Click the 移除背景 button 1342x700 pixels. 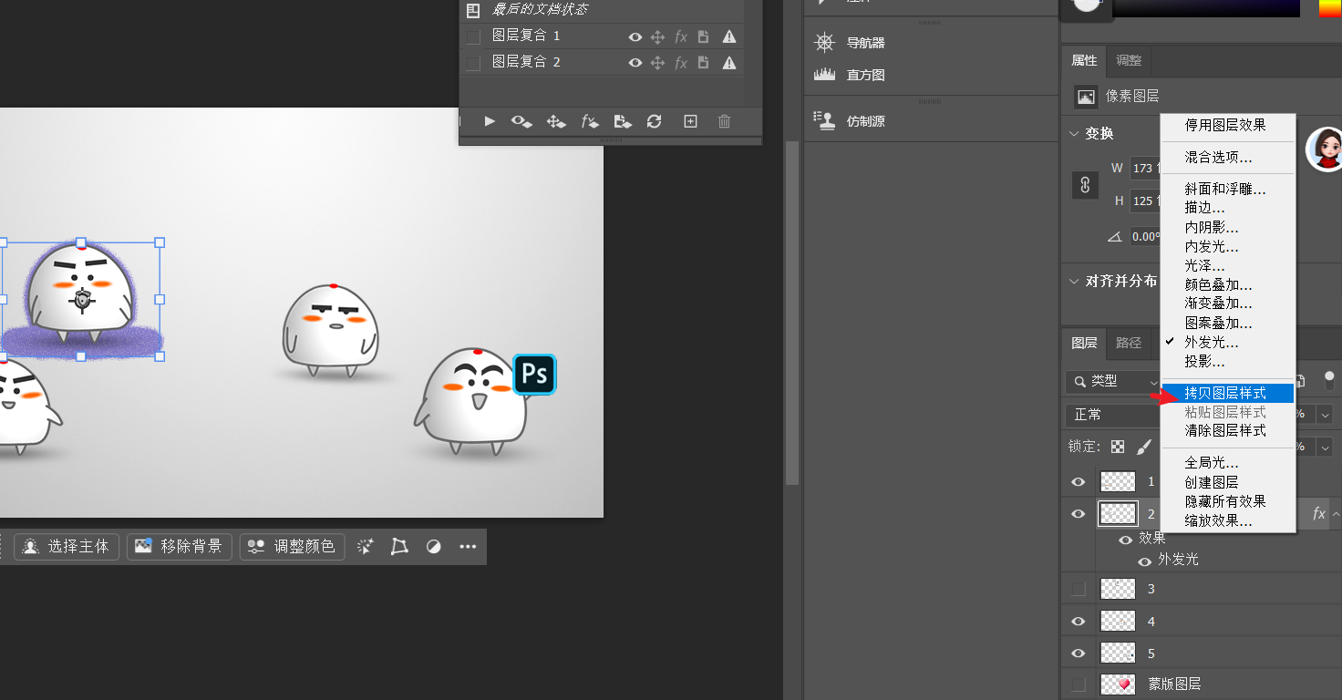tap(180, 547)
